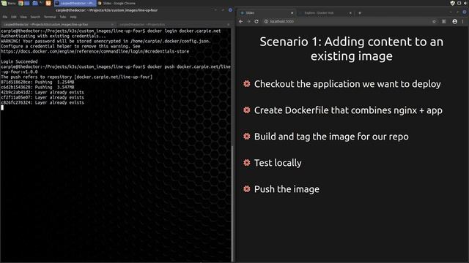Viewport: 469px width, 263px height.
Task: Click the terminal vertical scrollbar
Action: [232, 203]
